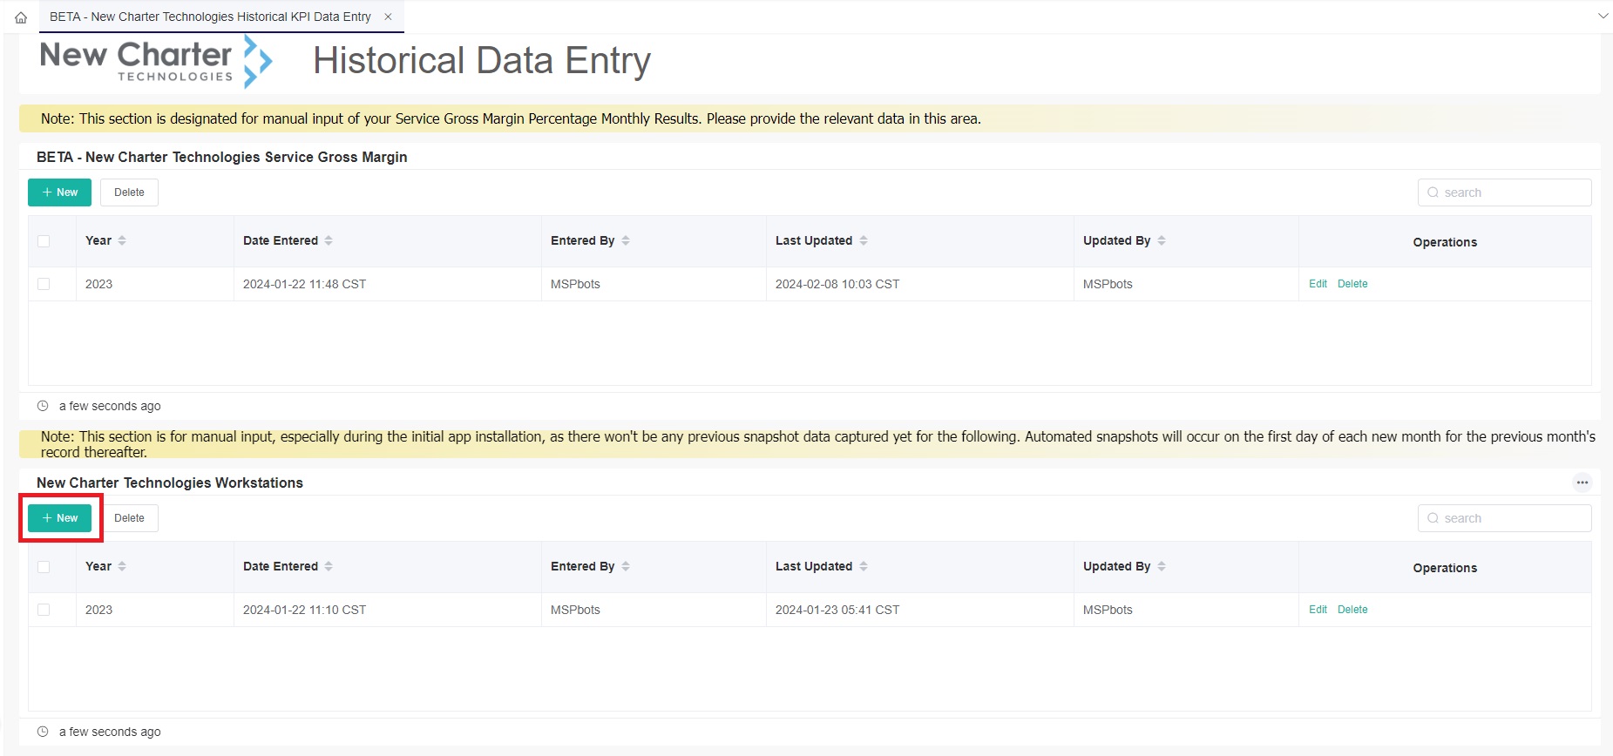
Task: Sort Service Gross Margin table by Date Entered
Action: [x=329, y=240]
